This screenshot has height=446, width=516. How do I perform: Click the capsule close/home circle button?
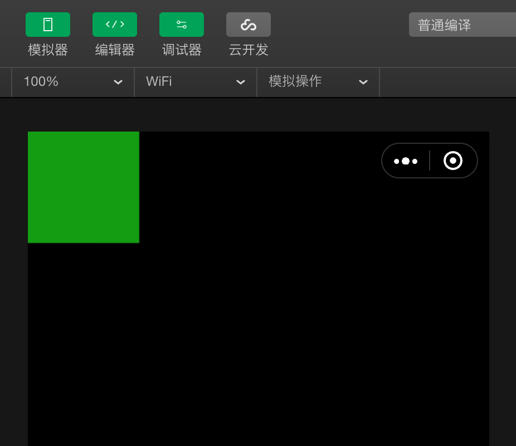(453, 161)
